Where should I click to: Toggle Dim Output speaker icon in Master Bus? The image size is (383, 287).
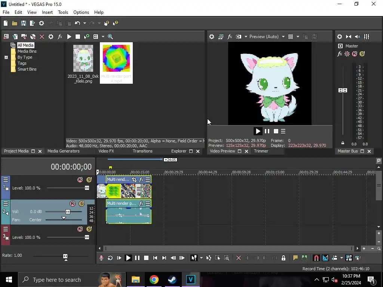[357, 37]
